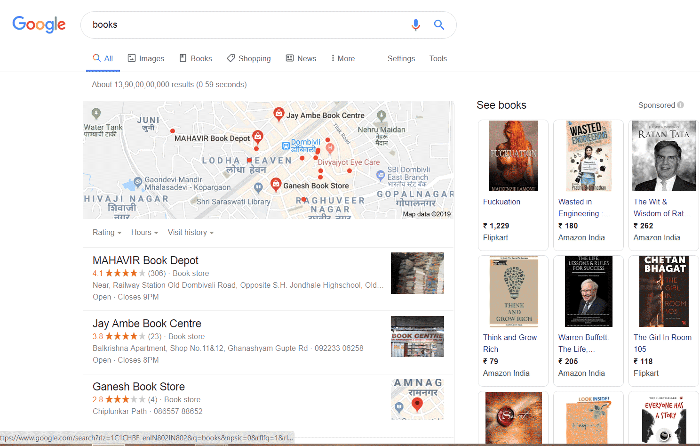Click the MAHAVIR Book Depot photo thumbnail
The image size is (700, 446).
point(417,273)
